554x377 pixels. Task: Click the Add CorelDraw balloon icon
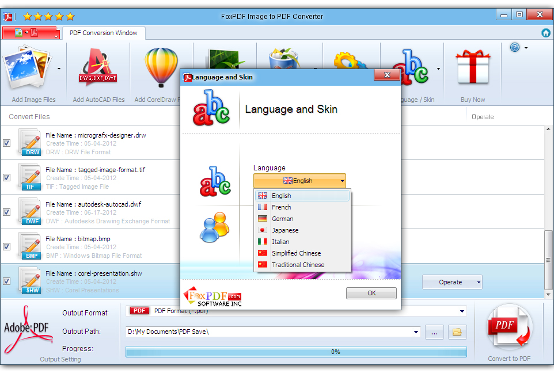tap(161, 67)
